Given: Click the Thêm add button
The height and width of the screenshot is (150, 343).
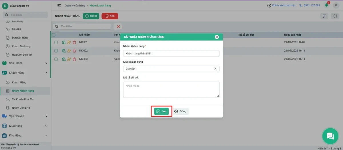Looking at the screenshot, I should tap(91, 16).
